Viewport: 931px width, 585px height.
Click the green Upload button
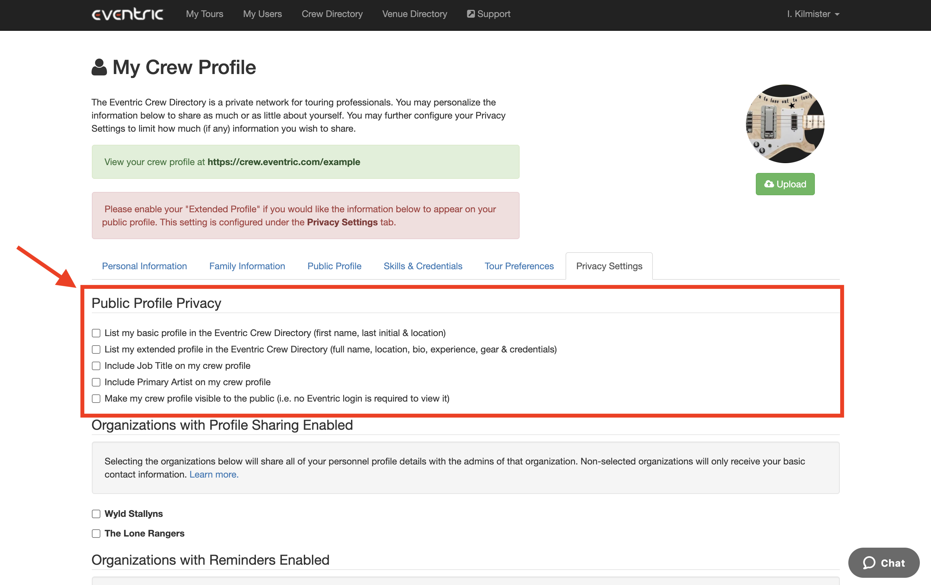coord(785,184)
